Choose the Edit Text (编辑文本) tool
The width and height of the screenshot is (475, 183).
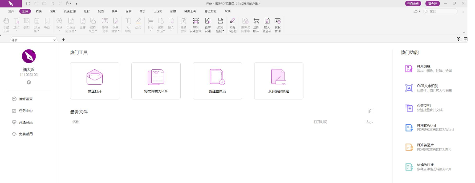(105, 25)
